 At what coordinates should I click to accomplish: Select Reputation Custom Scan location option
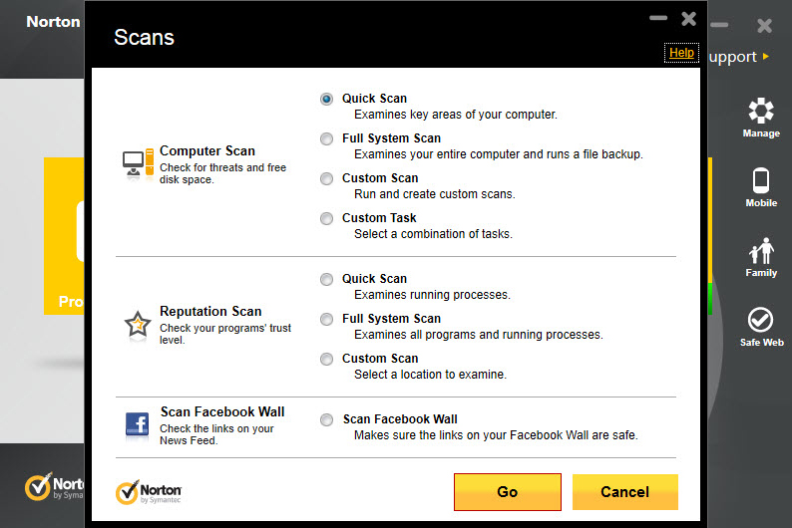click(x=327, y=359)
